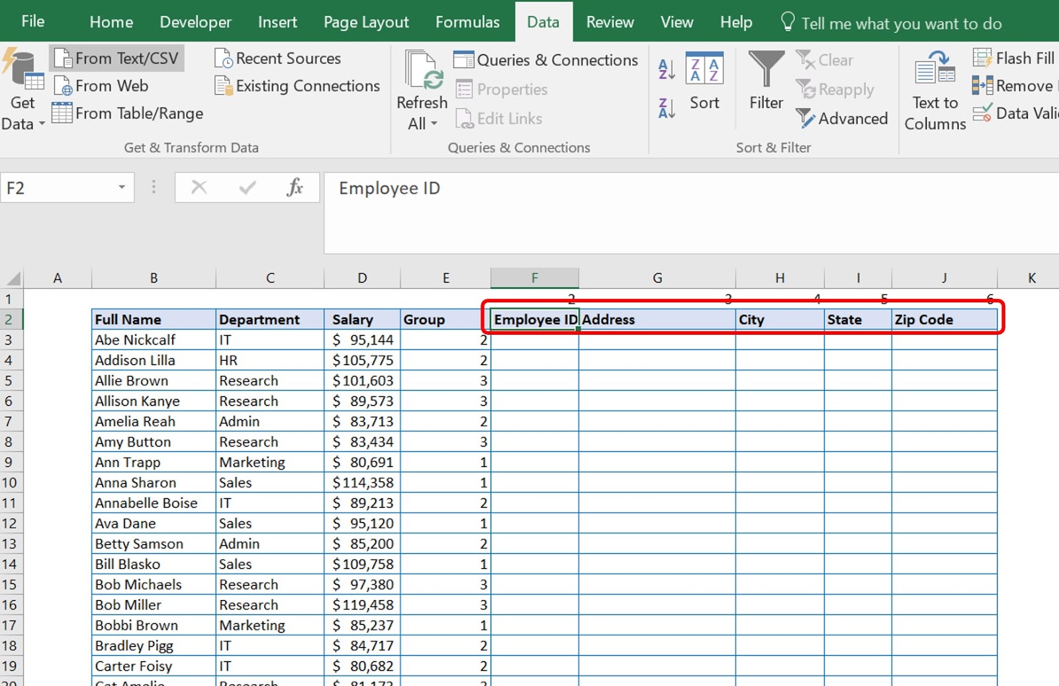
Task: Switch to the Formulas tab
Action: click(x=467, y=22)
